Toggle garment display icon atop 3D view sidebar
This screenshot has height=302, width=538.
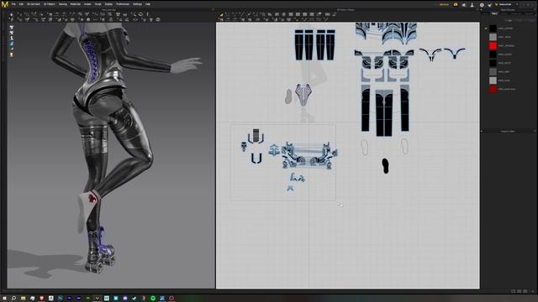tap(11, 27)
